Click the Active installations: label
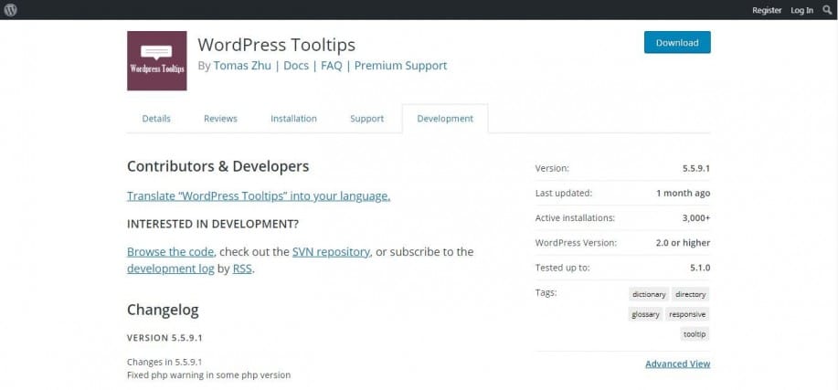Viewport: 838px width, 390px height. [575, 218]
